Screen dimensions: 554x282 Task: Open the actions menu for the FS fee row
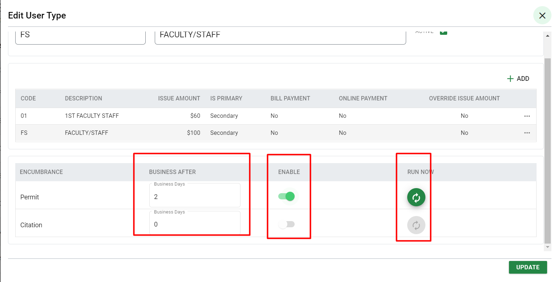pyautogui.click(x=527, y=133)
